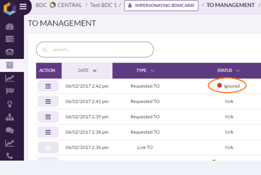The width and height of the screenshot is (261, 175).
Task: Open the hamburger main menu
Action: click(x=23, y=6)
